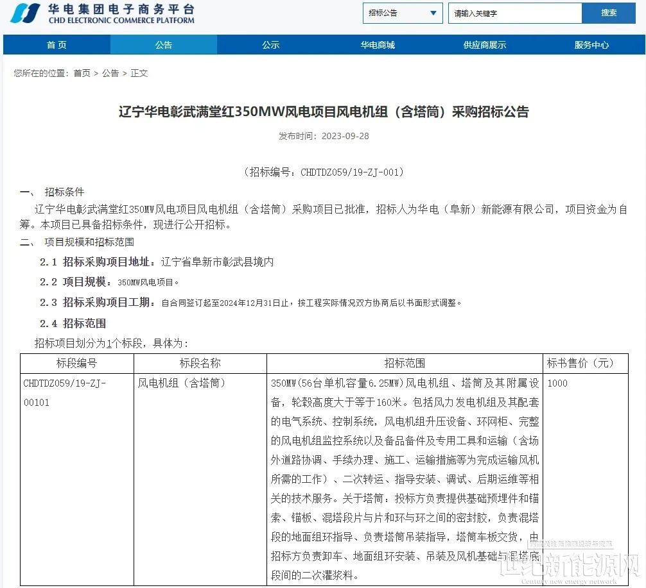
Task: Click the 2.1 招标采购项目地址 line
Action: (x=157, y=262)
